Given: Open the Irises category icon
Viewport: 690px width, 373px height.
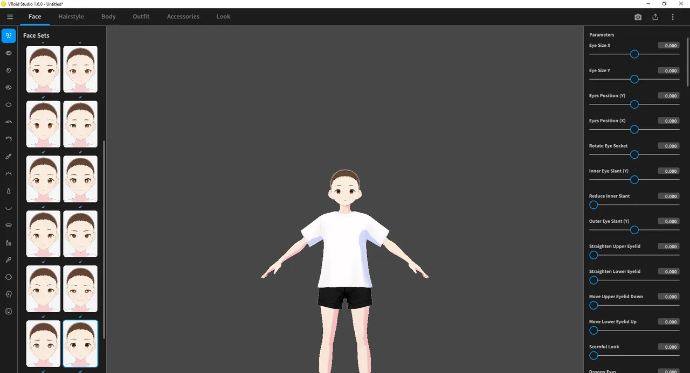Looking at the screenshot, I should 9,71.
